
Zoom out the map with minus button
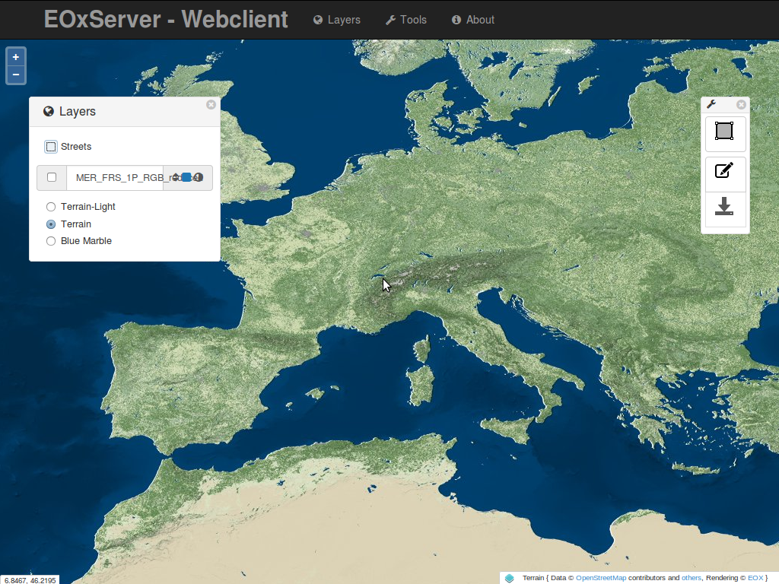(x=16, y=75)
